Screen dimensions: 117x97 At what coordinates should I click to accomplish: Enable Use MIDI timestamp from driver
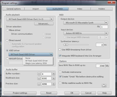tap(60, 50)
